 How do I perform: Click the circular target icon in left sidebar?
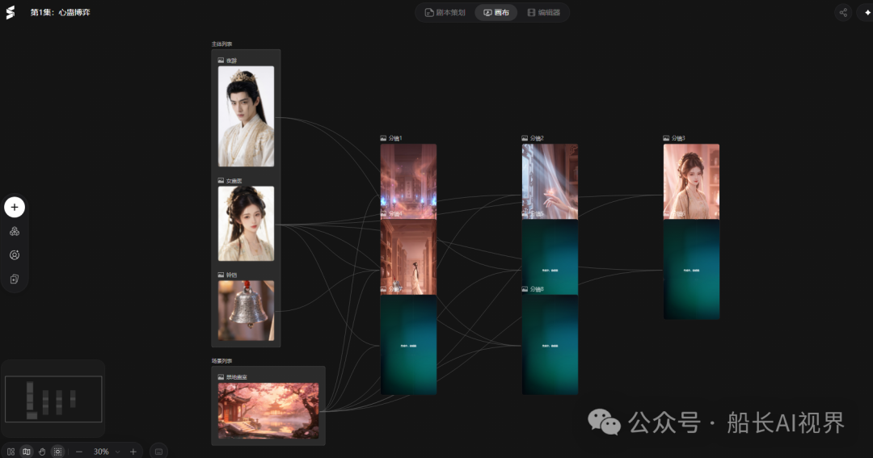coord(15,255)
